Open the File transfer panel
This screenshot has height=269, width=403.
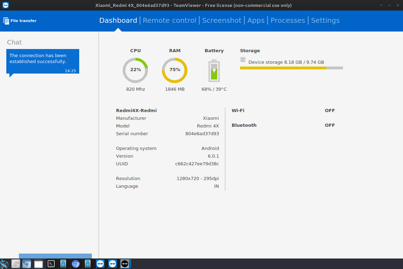[20, 21]
